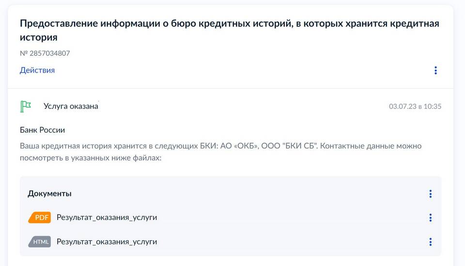This screenshot has width=465, height=266.
Task: Click the АО «ОКБ» bureau name
Action: point(240,146)
